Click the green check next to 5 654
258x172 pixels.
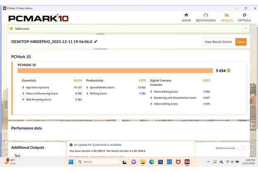click(229, 70)
